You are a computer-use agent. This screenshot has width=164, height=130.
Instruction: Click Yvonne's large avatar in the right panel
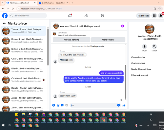pos(150,29)
